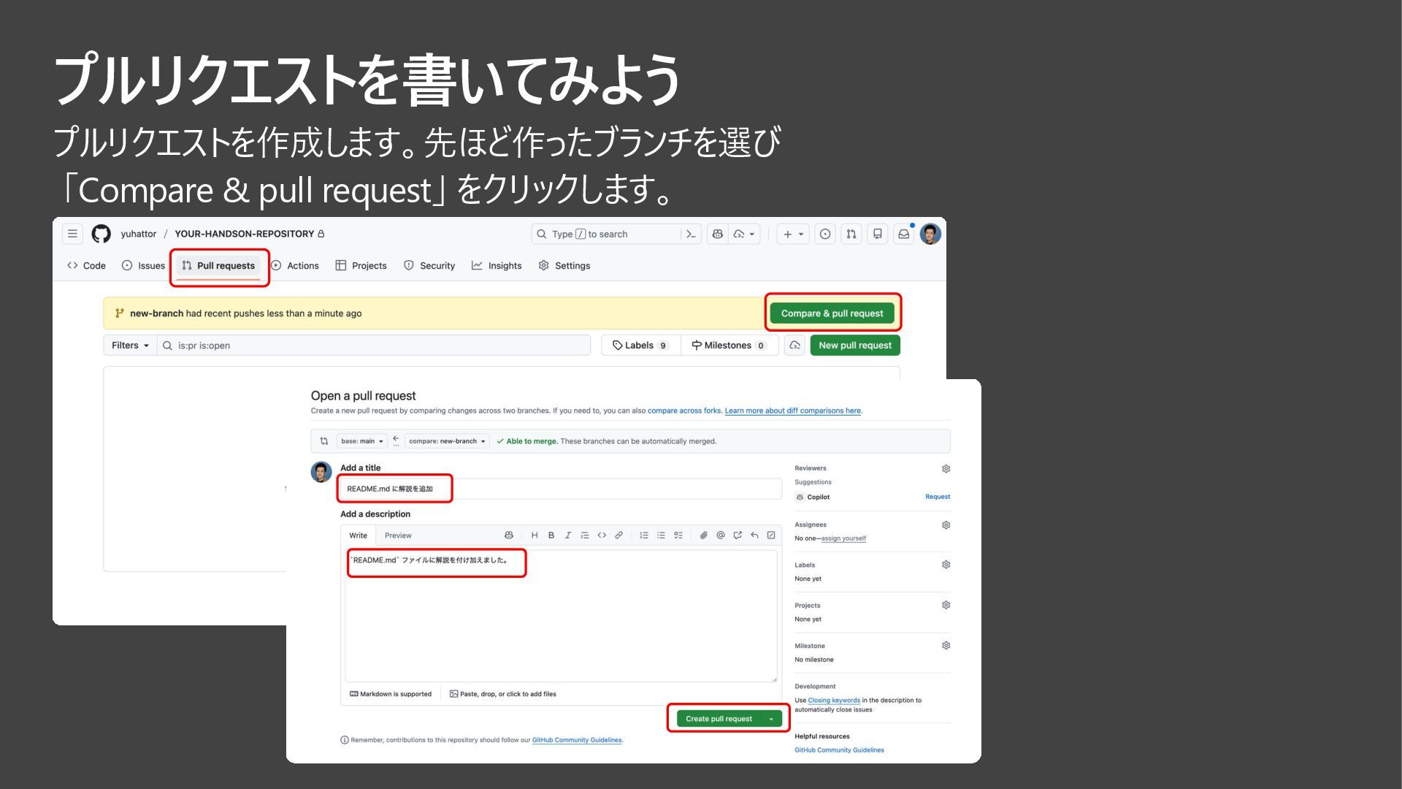Screen dimensions: 1402x789
Task: Switch to the Pull requests tab
Action: [x=219, y=266]
